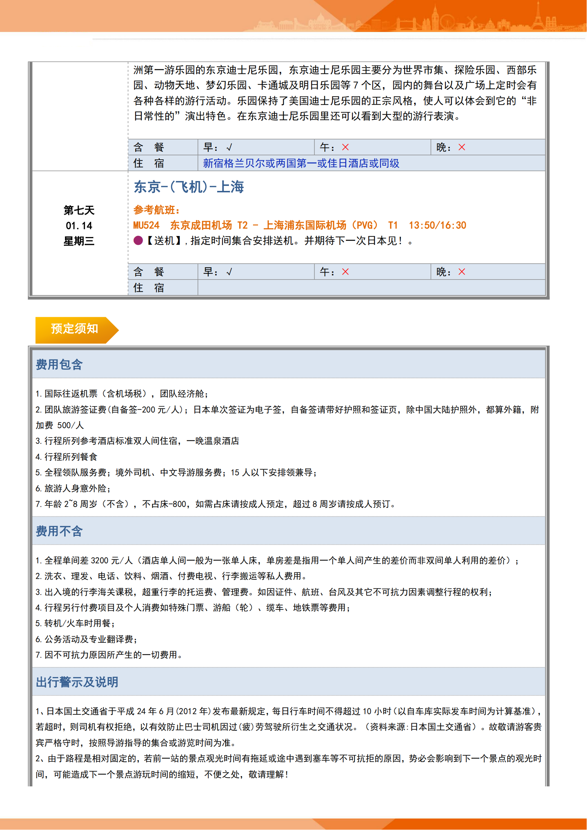Click the orange 预定须知 arrow banner

pyautogui.click(x=75, y=329)
